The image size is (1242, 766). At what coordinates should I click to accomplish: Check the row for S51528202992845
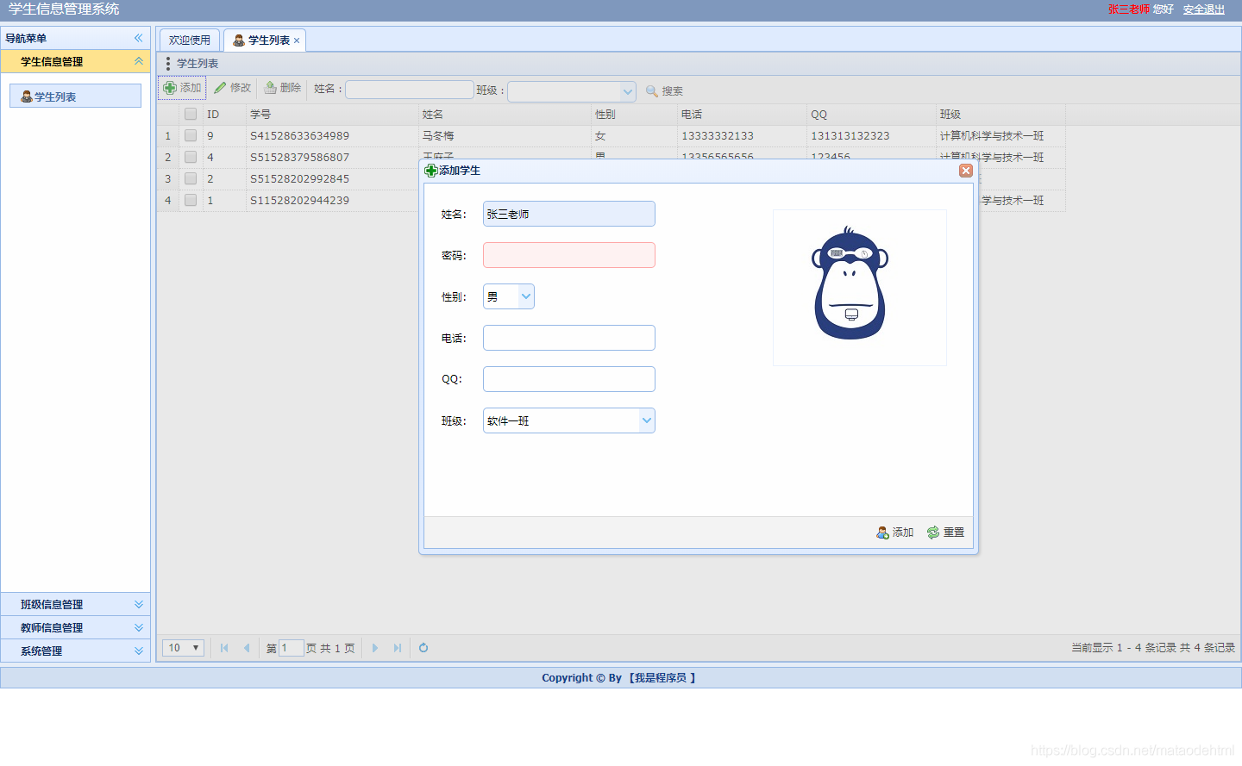pos(191,178)
